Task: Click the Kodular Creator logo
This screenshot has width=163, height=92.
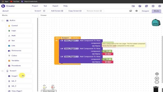Action: click(3, 6)
